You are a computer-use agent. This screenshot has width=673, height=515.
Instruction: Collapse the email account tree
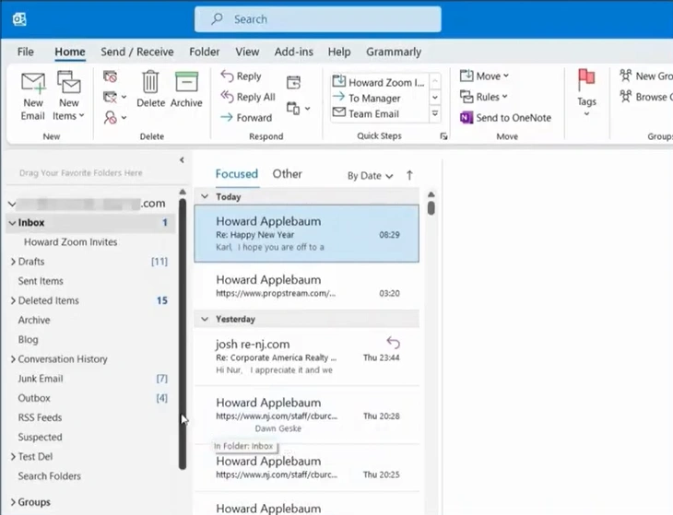pyautogui.click(x=12, y=204)
